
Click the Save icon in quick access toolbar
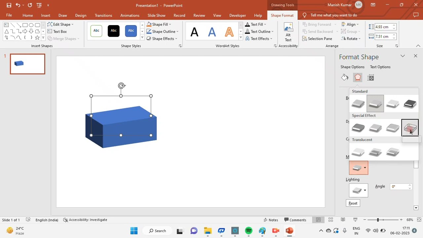pyautogui.click(x=9, y=5)
